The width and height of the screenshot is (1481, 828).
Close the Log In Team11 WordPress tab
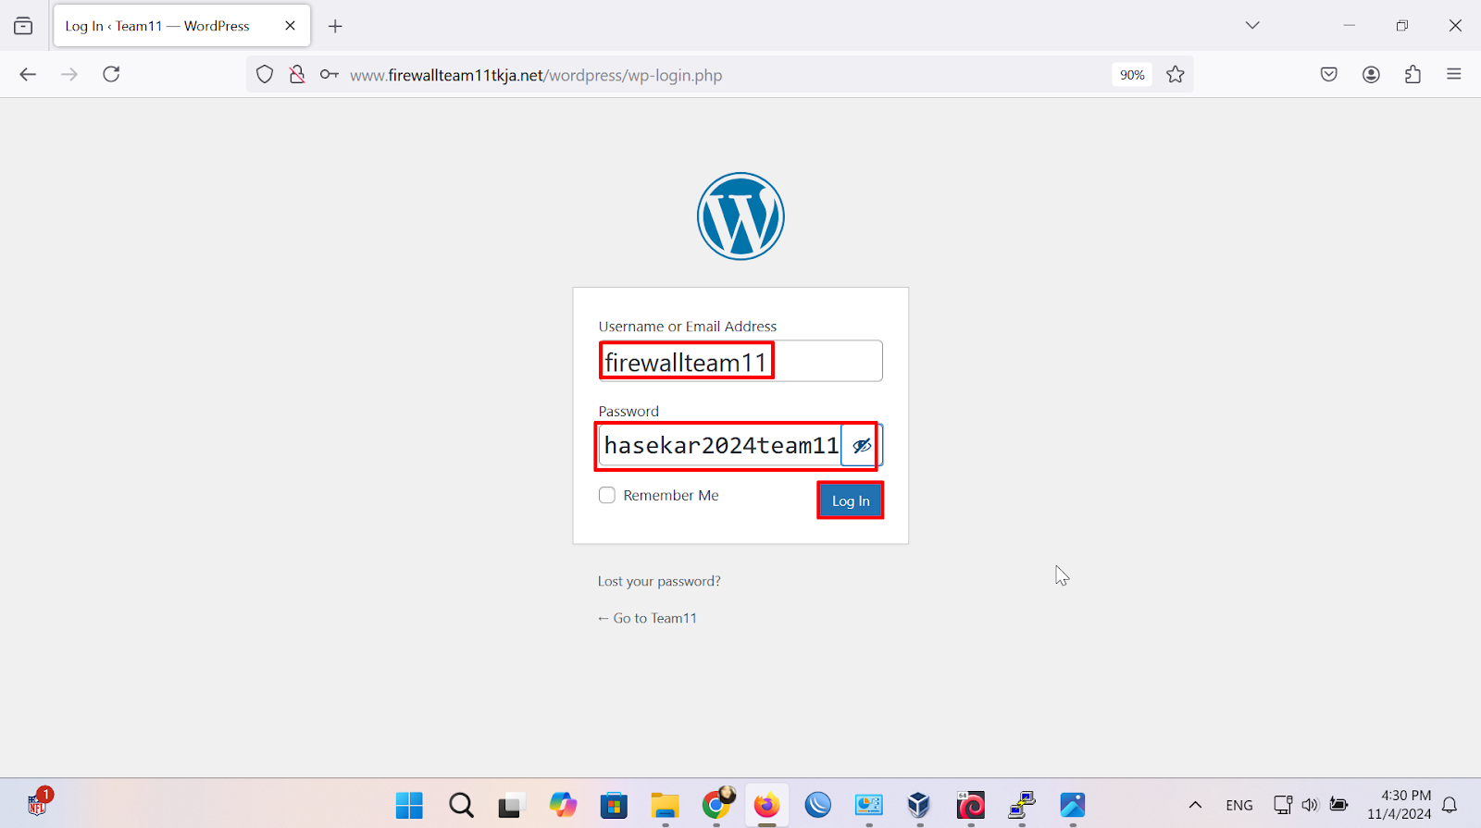(x=290, y=26)
